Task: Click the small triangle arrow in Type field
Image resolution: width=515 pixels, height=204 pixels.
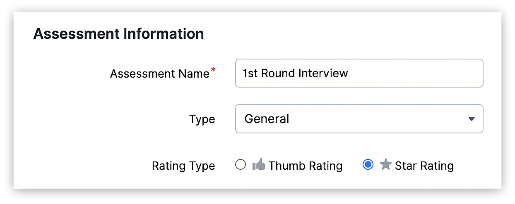Action: 471,119
